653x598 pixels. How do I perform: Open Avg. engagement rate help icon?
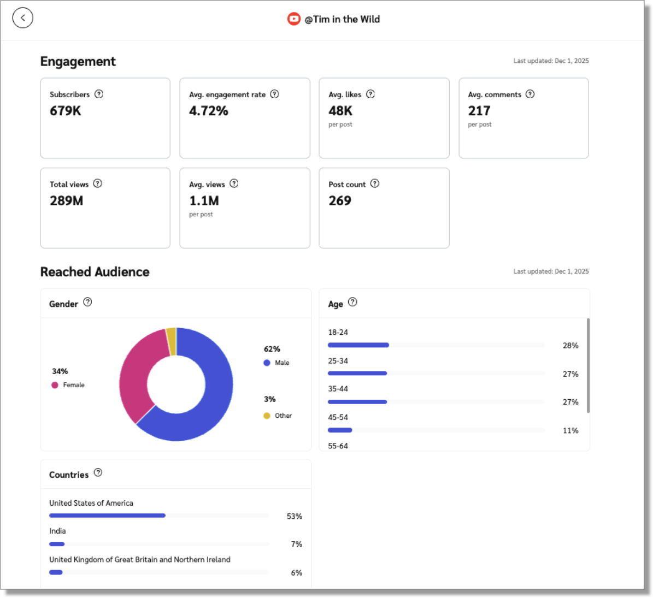pyautogui.click(x=274, y=94)
